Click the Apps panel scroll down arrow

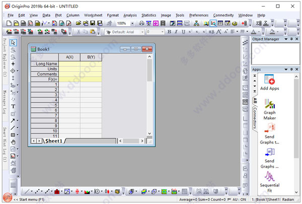click(x=296, y=192)
